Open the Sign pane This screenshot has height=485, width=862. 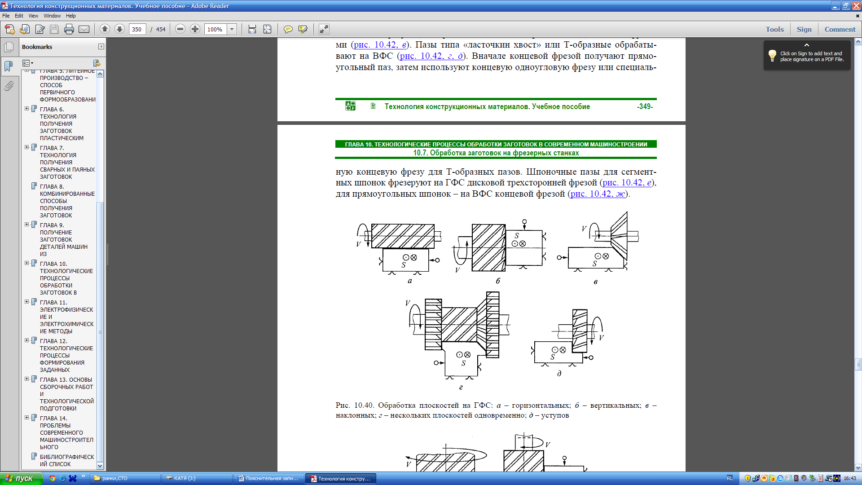(x=804, y=29)
